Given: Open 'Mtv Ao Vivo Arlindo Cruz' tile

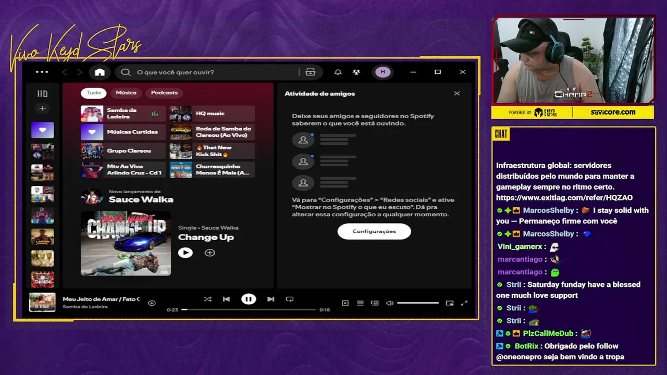Looking at the screenshot, I should pos(123,170).
